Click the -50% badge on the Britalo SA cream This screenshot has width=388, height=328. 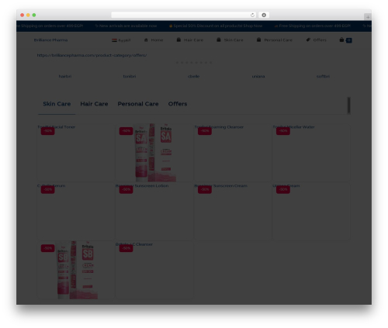pyautogui.click(x=126, y=131)
